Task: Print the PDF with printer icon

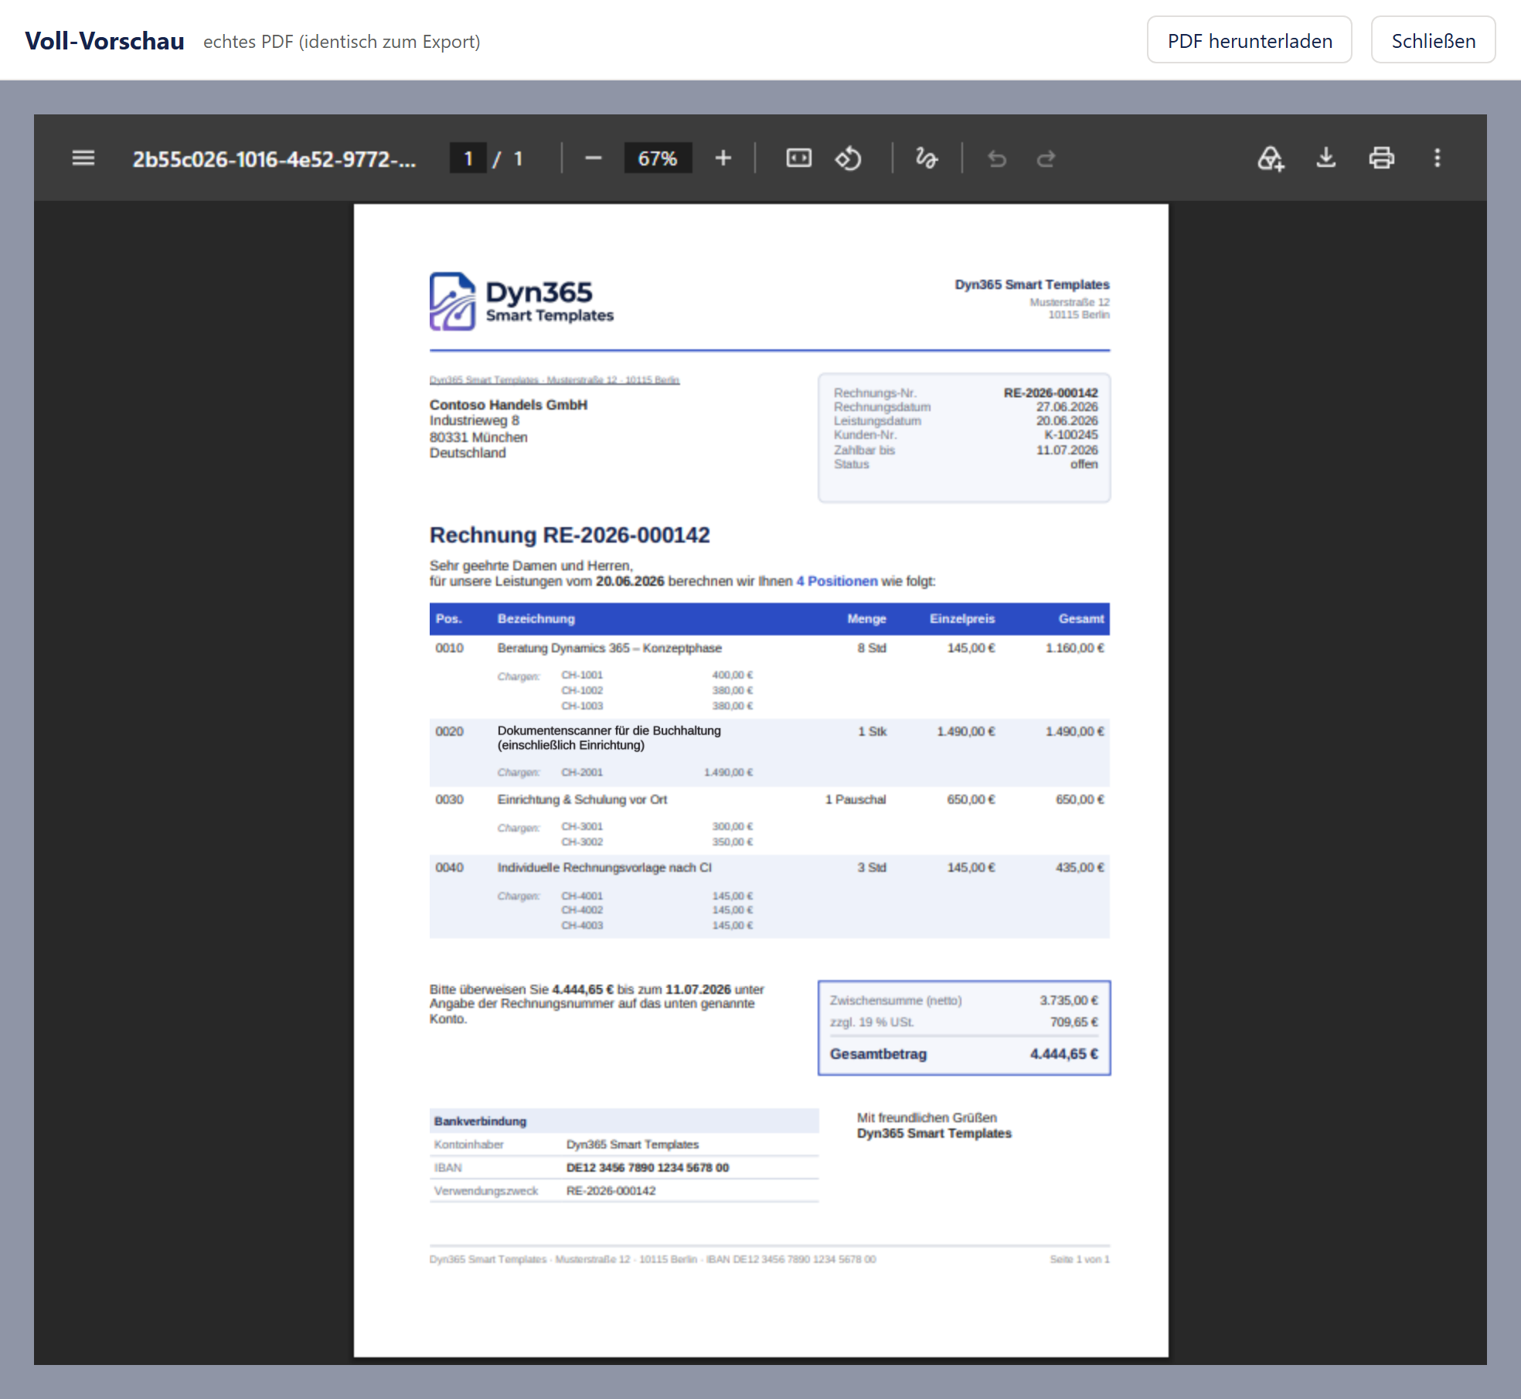Action: click(1382, 158)
